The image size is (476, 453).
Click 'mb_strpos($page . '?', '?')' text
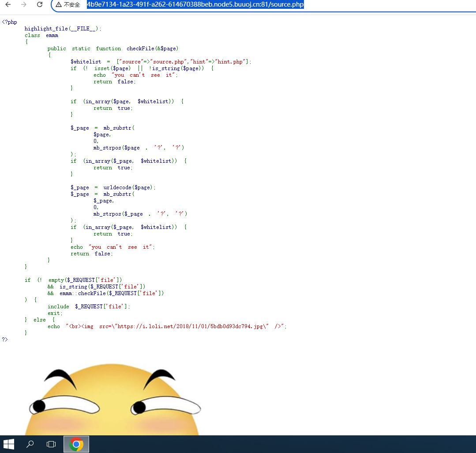139,148
